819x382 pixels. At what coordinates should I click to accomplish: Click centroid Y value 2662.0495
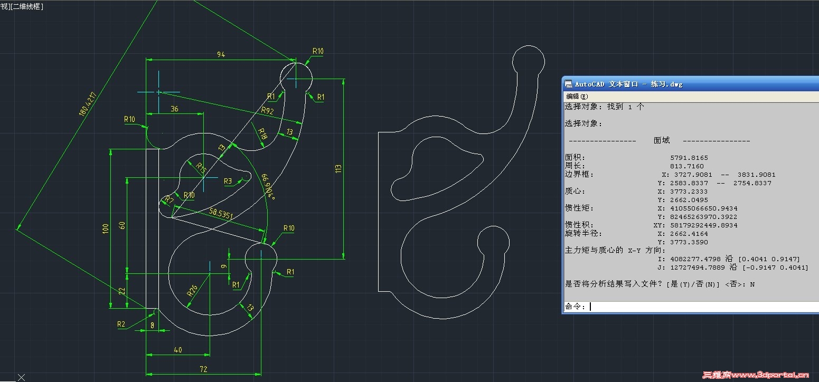point(689,200)
